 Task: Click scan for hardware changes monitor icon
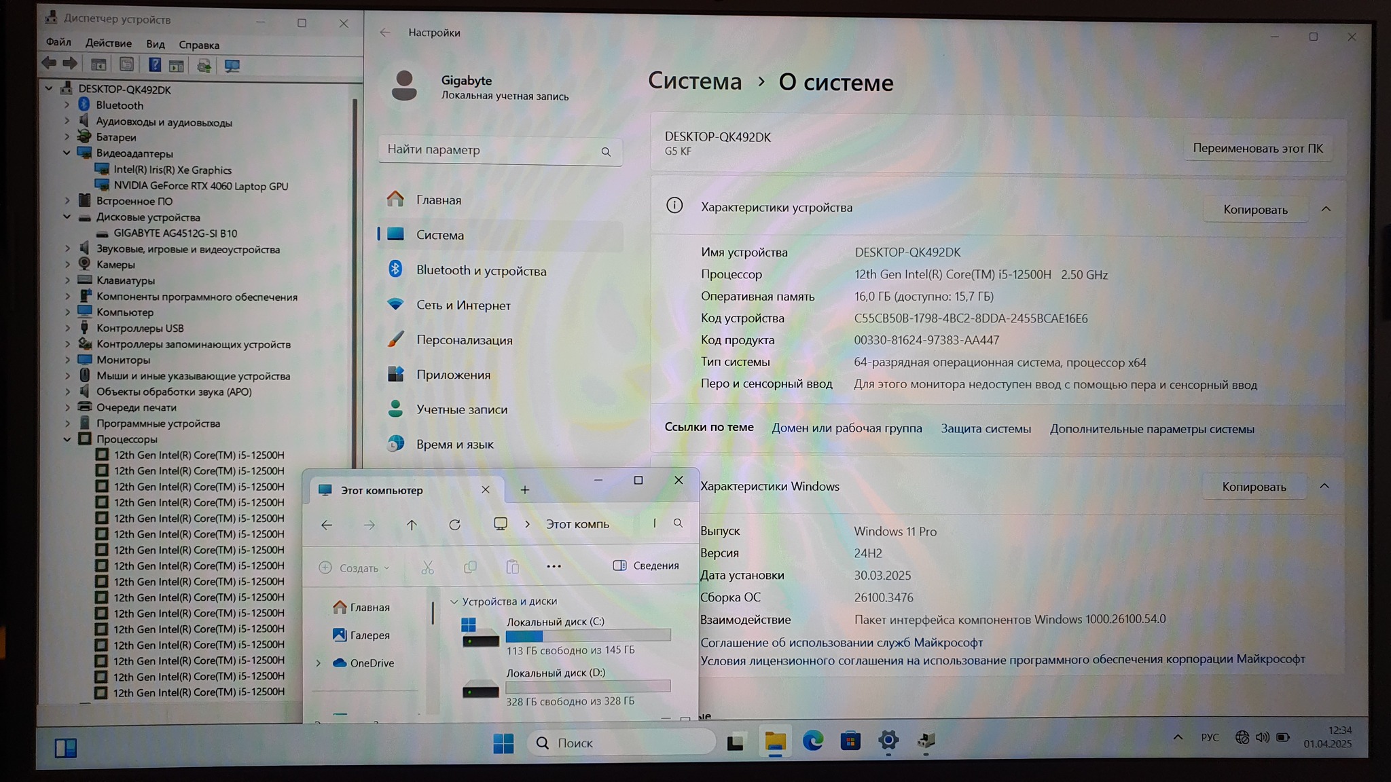[x=232, y=66]
